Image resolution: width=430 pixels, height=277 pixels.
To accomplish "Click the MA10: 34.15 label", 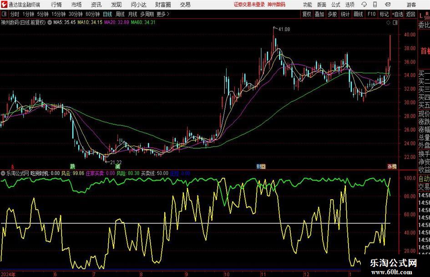I will [x=90, y=22].
